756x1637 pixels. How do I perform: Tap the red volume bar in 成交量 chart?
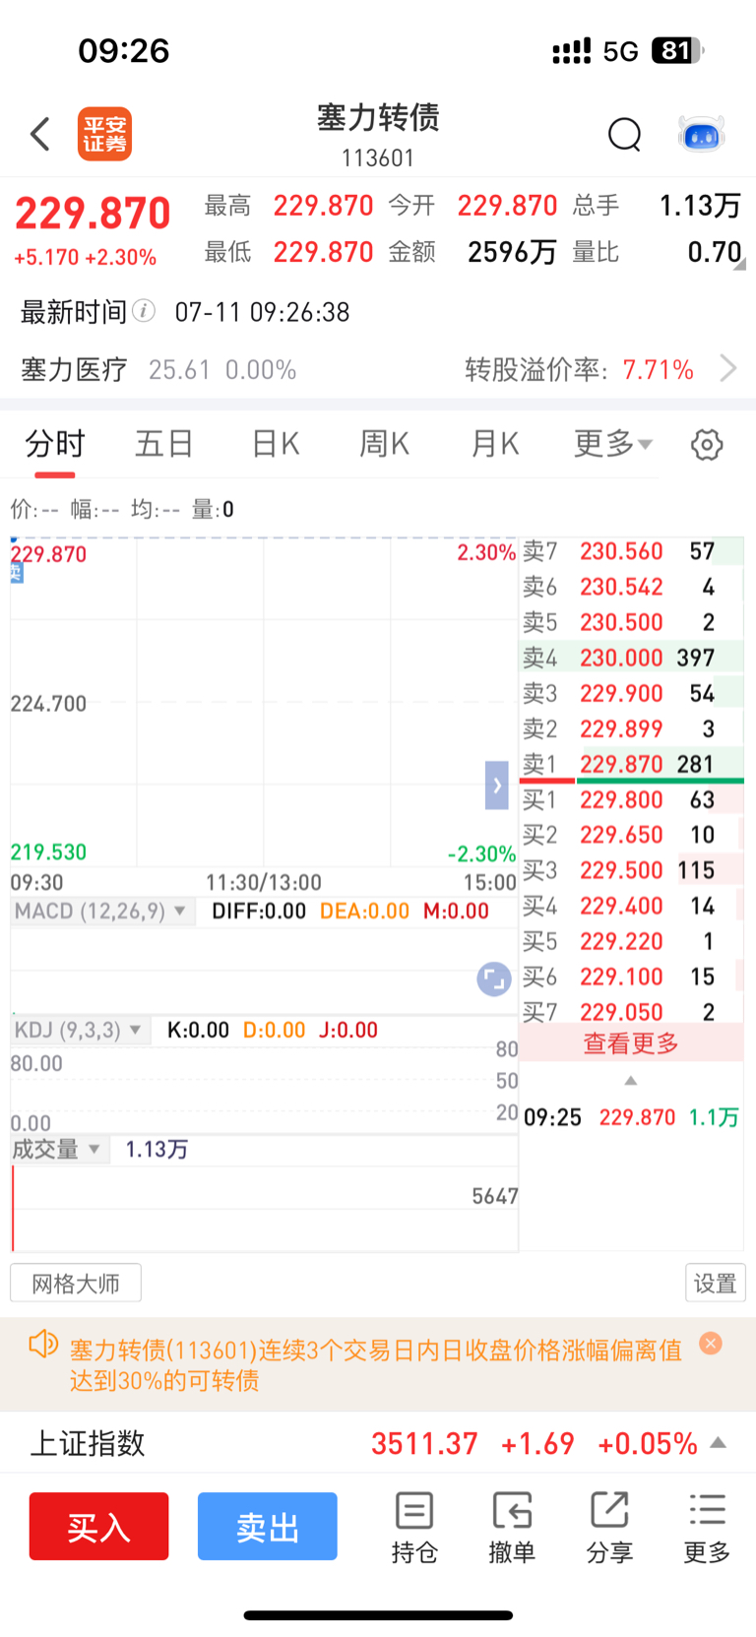tap(13, 1209)
